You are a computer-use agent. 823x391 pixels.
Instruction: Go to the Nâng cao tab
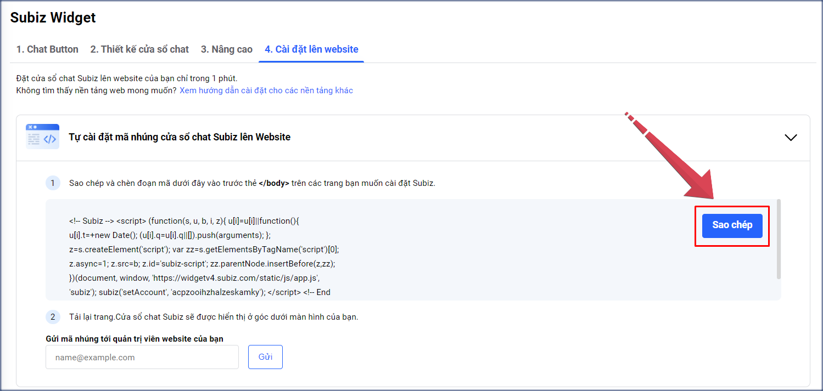pos(226,49)
